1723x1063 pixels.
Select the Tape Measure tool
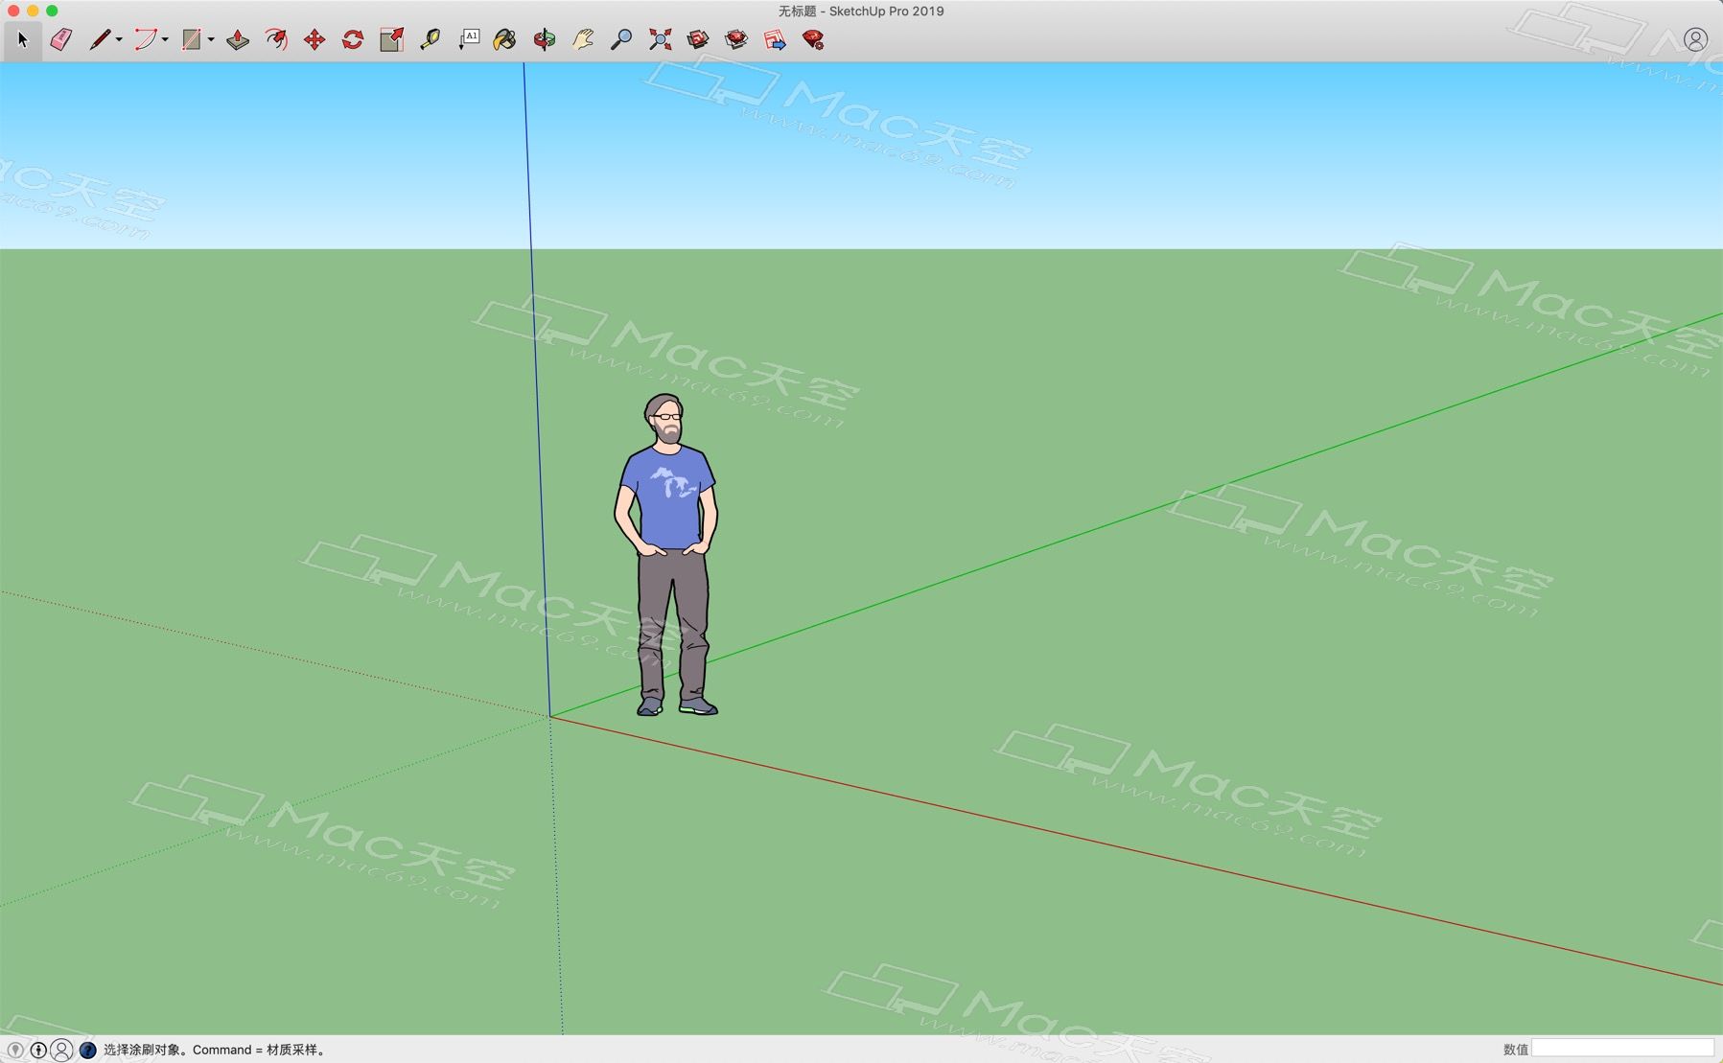pyautogui.click(x=430, y=39)
